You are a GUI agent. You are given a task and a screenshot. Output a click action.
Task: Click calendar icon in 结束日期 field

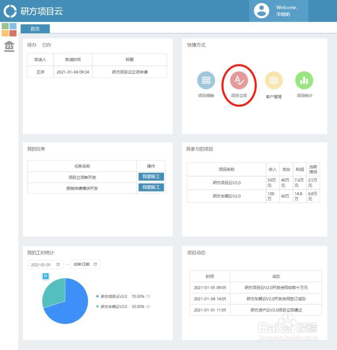[x=95, y=264]
